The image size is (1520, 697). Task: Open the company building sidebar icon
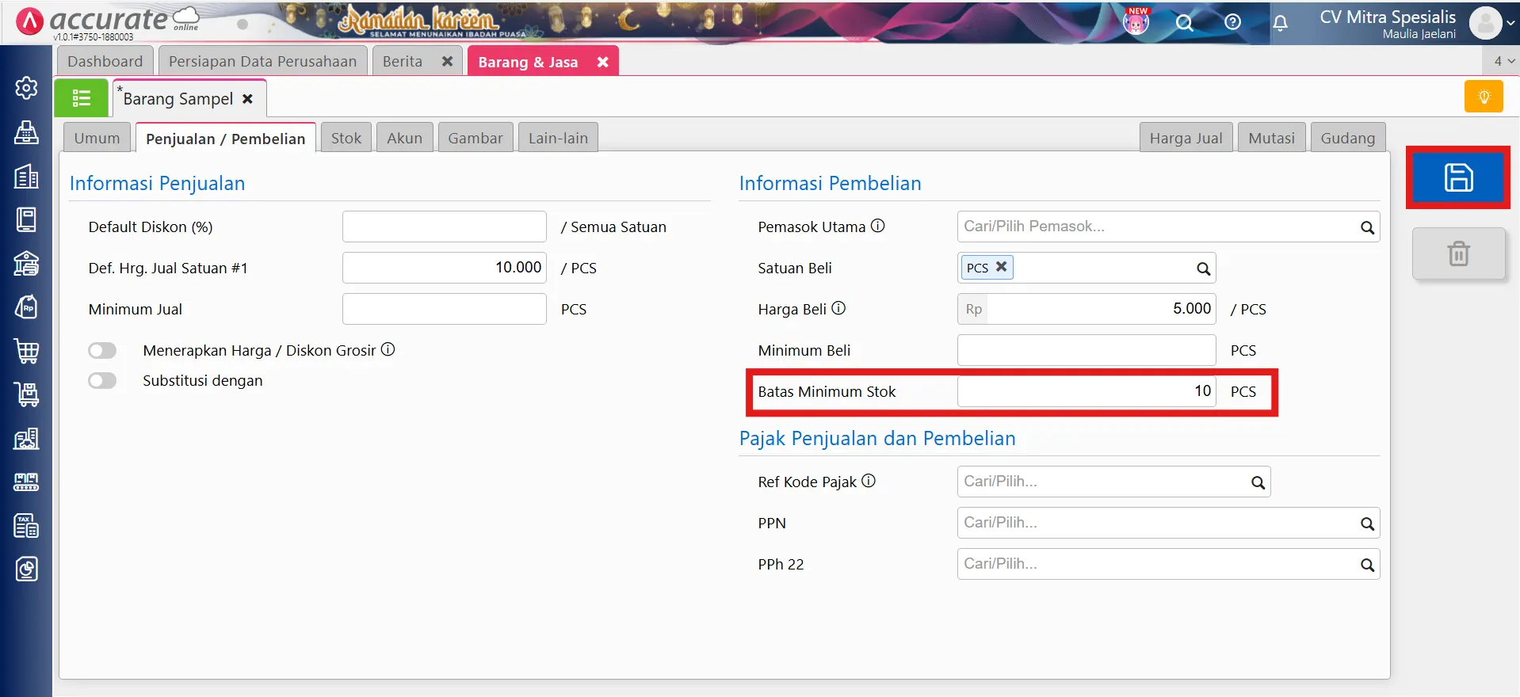tap(26, 176)
